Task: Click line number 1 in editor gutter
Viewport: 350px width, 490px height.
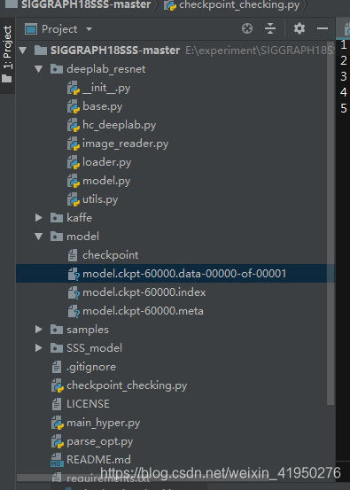Action: 344,44
